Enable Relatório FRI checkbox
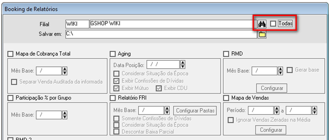Screen dimensions: 330x140 (x=113, y=98)
